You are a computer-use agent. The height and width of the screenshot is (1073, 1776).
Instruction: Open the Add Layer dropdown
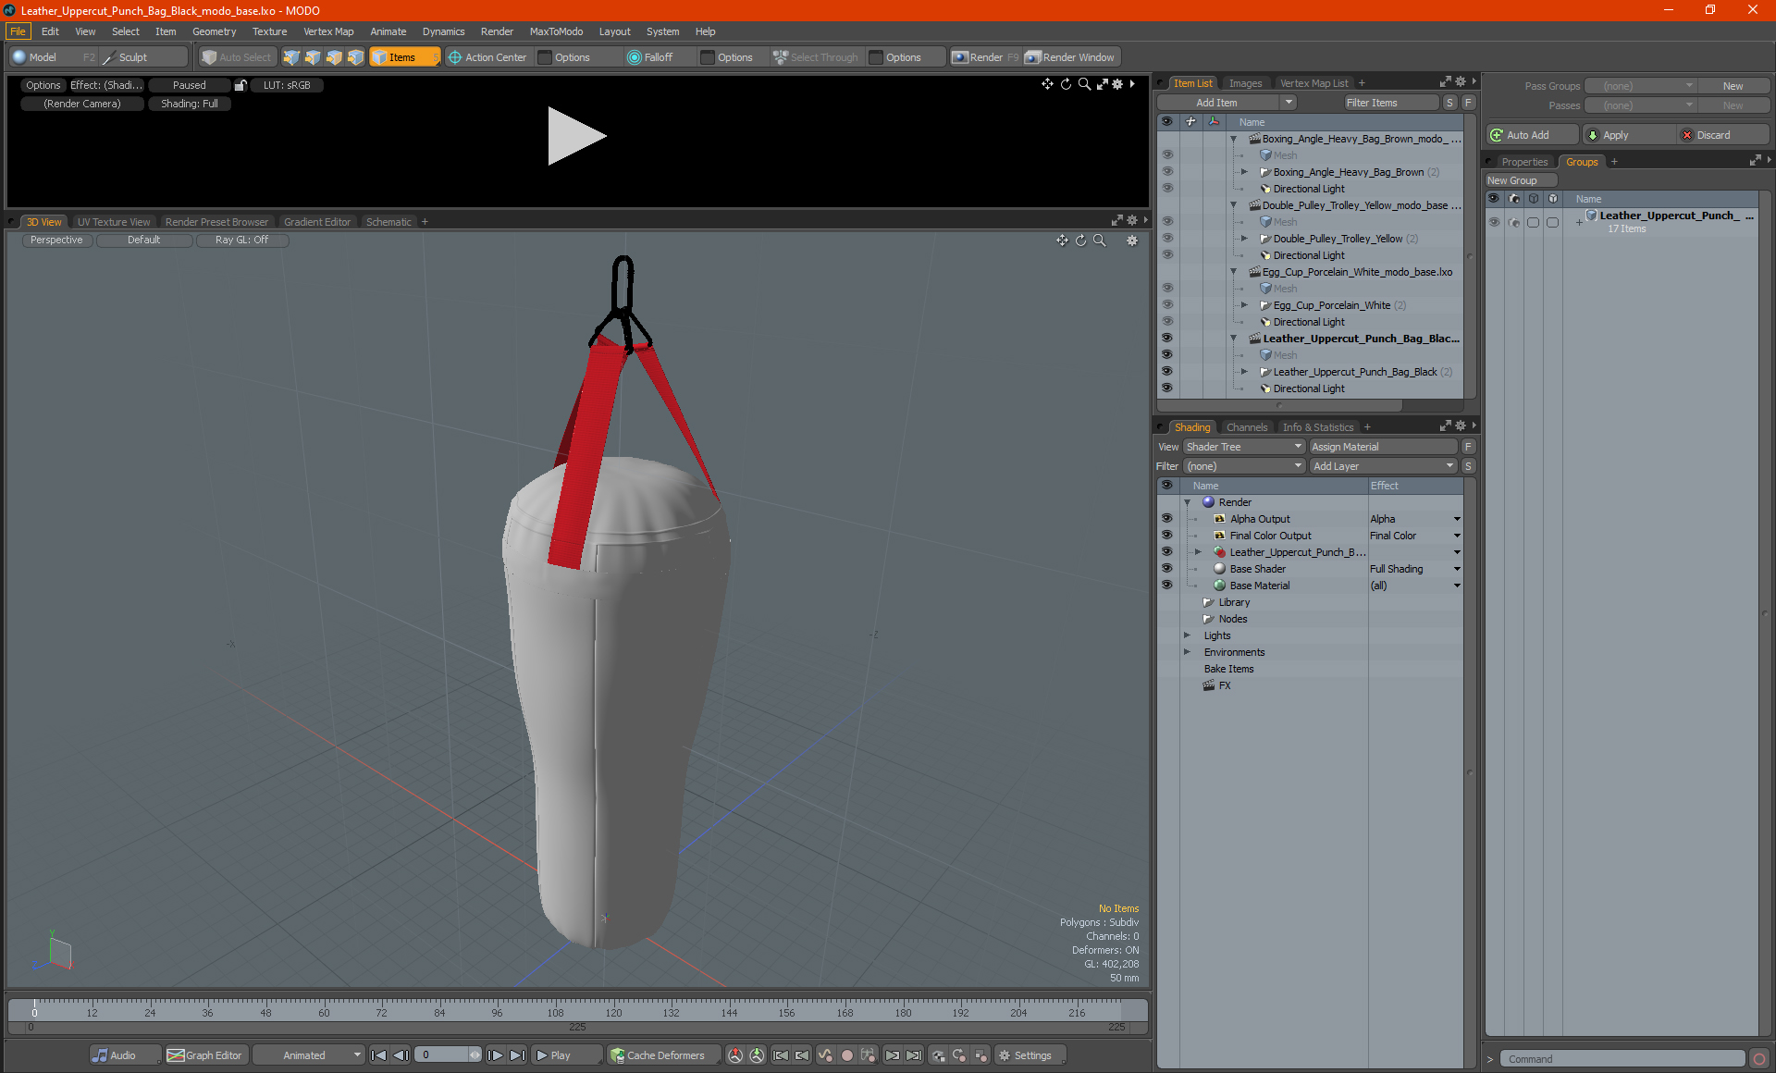click(x=1383, y=466)
